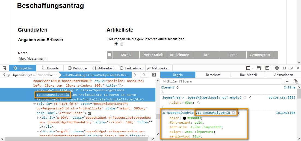301x141 pixels.
Task: Click the plus icon to add an article
Action: [x=116, y=44]
